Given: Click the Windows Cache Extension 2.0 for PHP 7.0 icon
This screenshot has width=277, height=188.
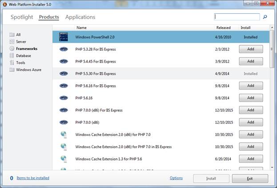Looking at the screenshot, I should point(64,134).
